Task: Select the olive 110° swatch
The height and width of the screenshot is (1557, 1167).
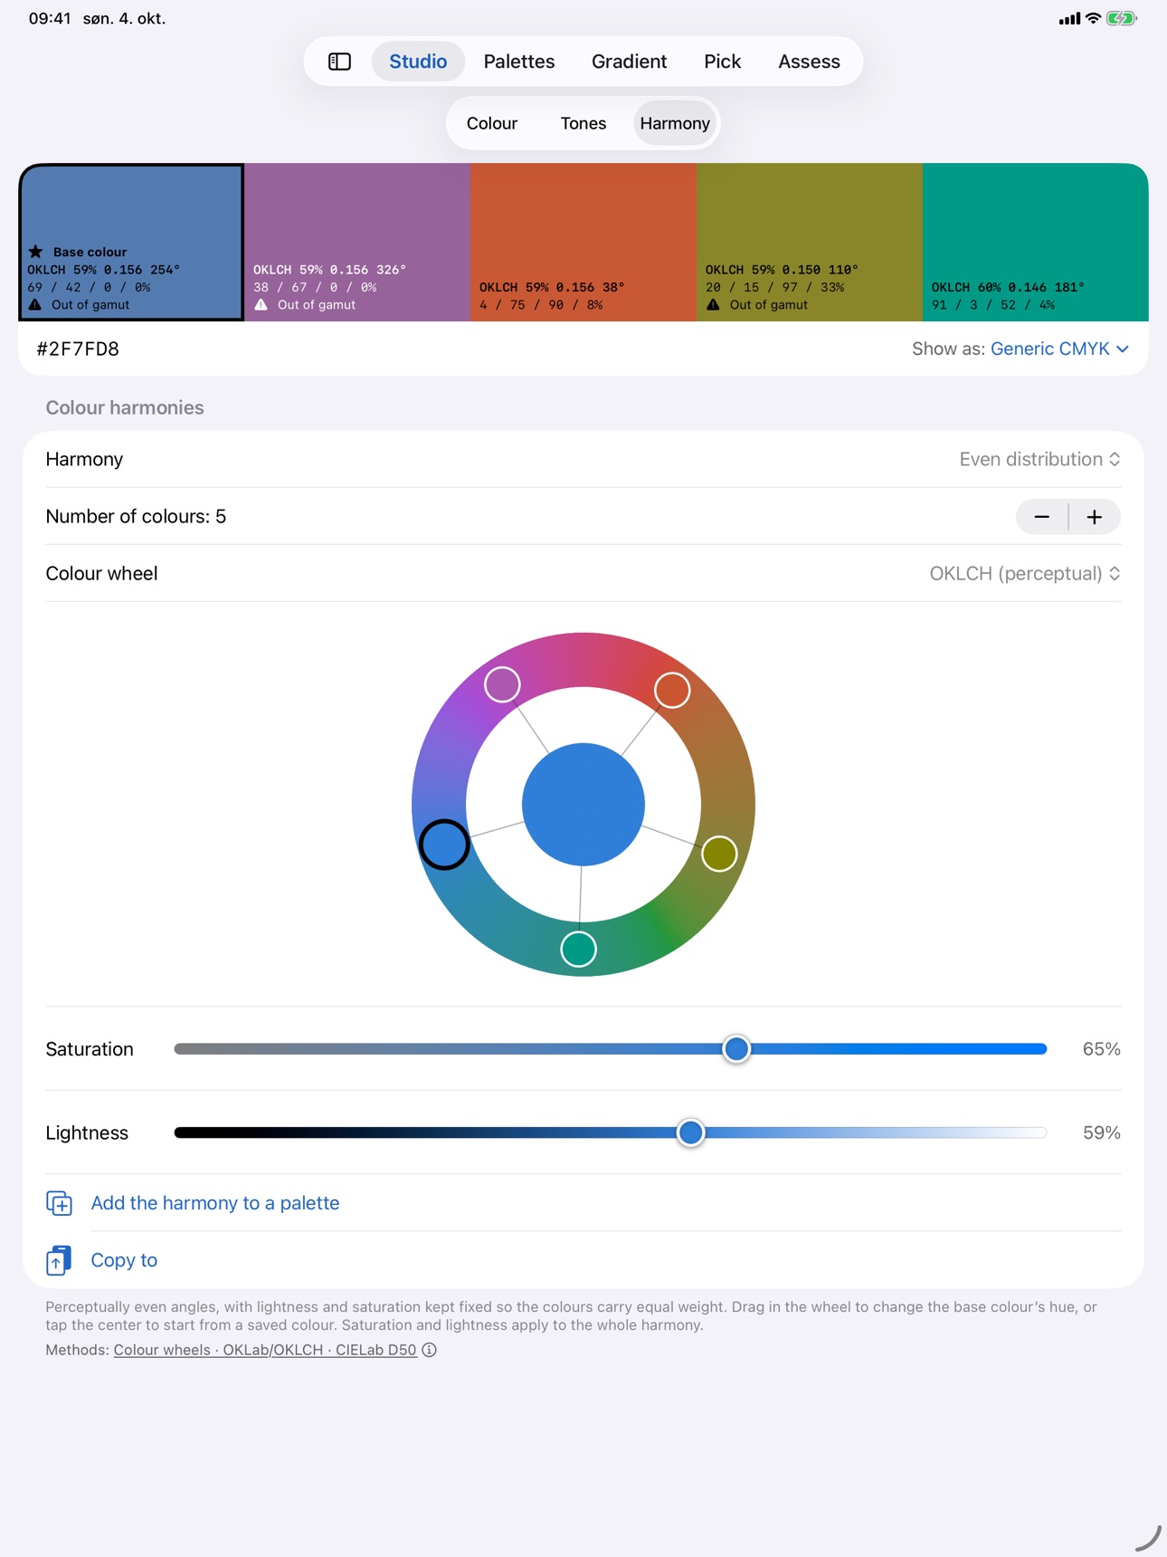Action: click(x=810, y=242)
